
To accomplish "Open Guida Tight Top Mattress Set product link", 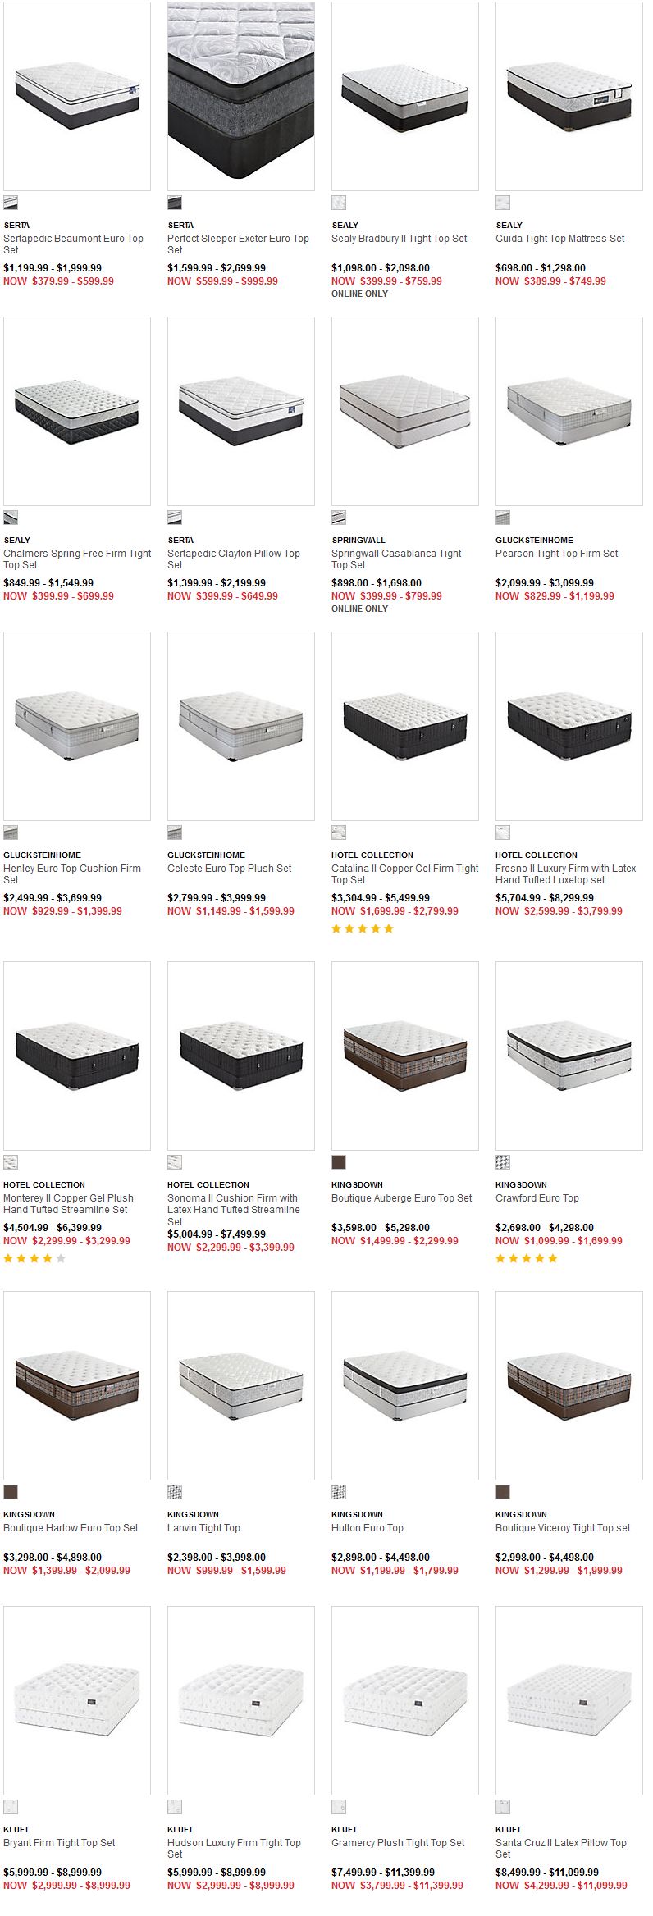I will (560, 239).
